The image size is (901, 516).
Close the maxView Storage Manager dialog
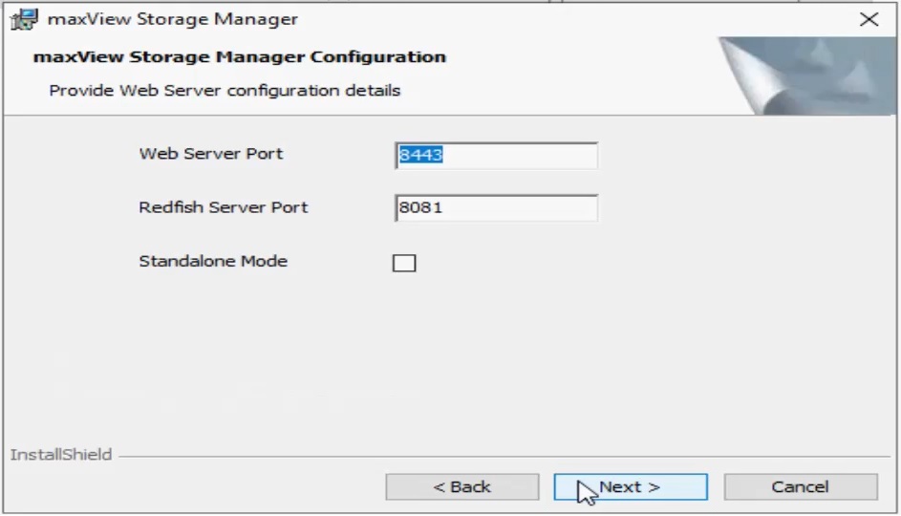click(869, 19)
